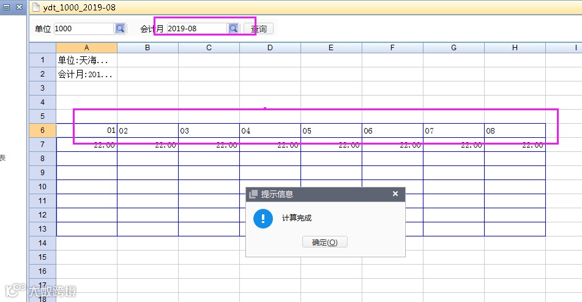Confirm dialog with 确定(O) button

coord(325,242)
